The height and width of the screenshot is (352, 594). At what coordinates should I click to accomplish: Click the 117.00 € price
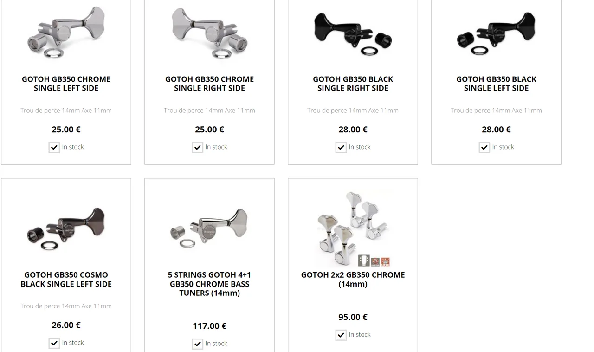tap(209, 326)
